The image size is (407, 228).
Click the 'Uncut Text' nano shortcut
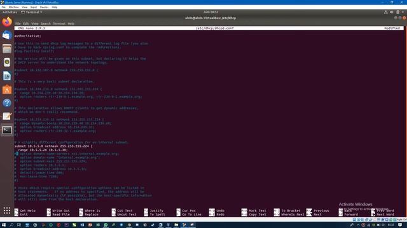point(124,215)
